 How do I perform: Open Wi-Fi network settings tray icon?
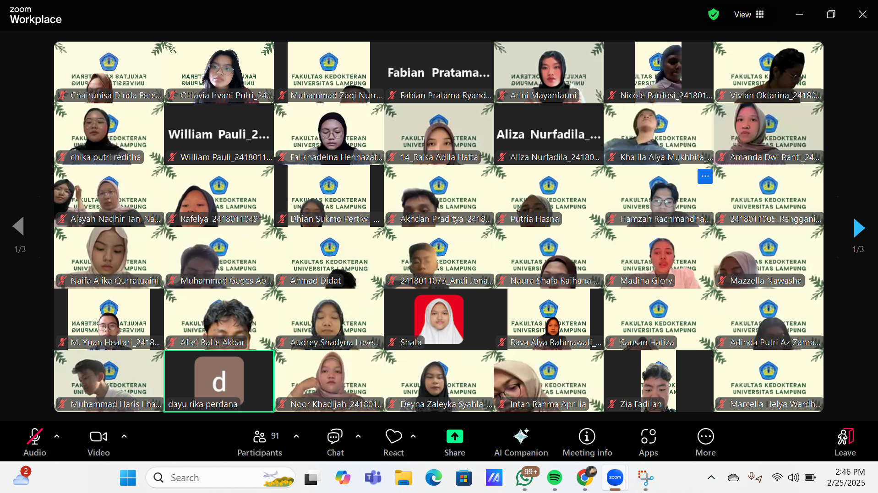pos(777,478)
